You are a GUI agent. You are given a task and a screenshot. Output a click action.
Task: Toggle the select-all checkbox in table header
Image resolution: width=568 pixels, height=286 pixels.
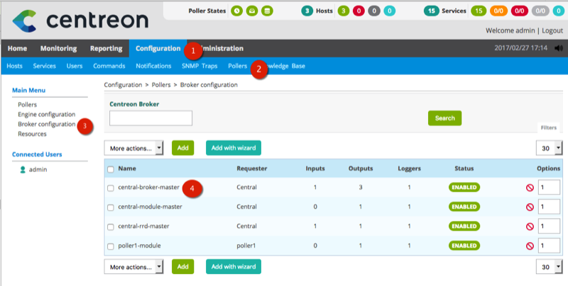click(110, 169)
